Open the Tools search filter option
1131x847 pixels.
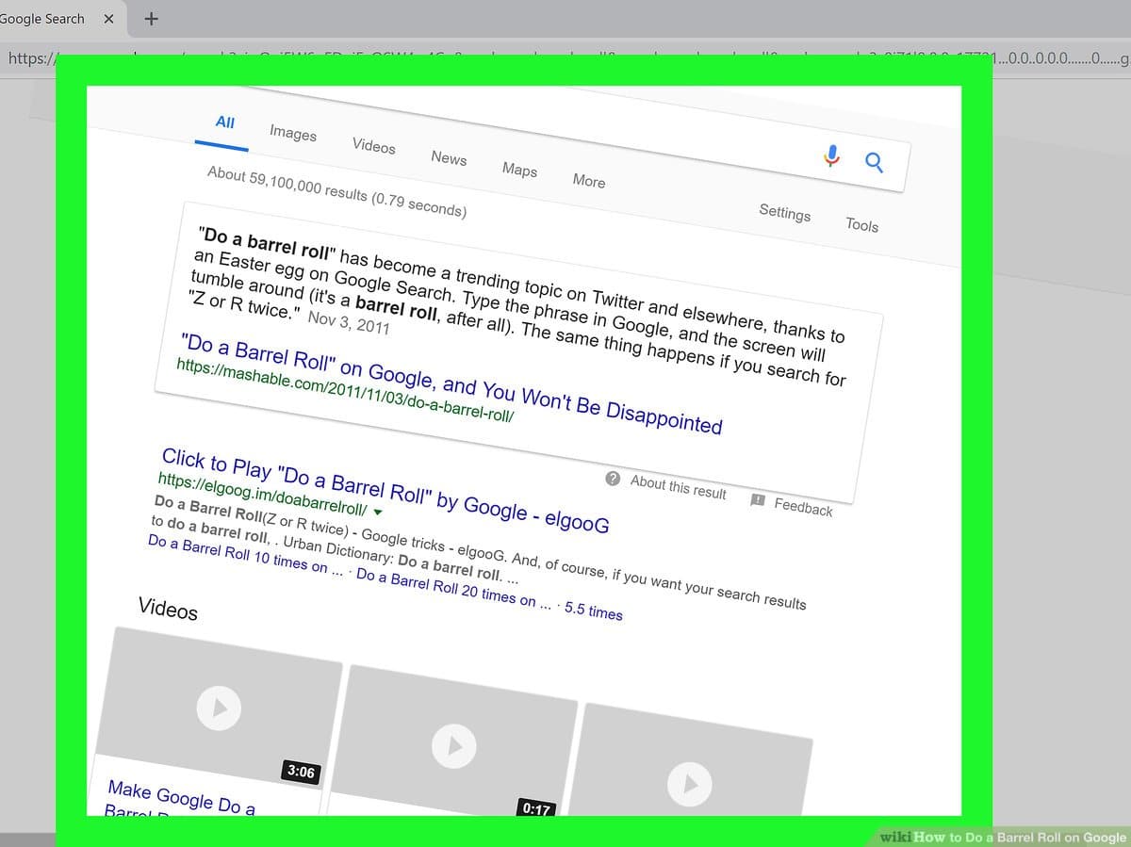point(861,224)
